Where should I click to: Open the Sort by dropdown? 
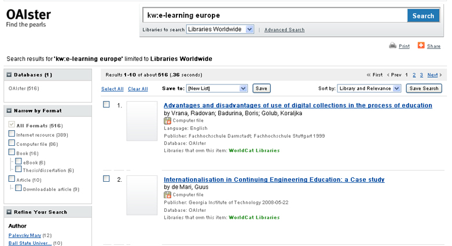(369, 89)
